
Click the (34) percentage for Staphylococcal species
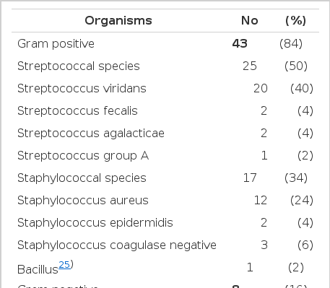pyautogui.click(x=296, y=178)
